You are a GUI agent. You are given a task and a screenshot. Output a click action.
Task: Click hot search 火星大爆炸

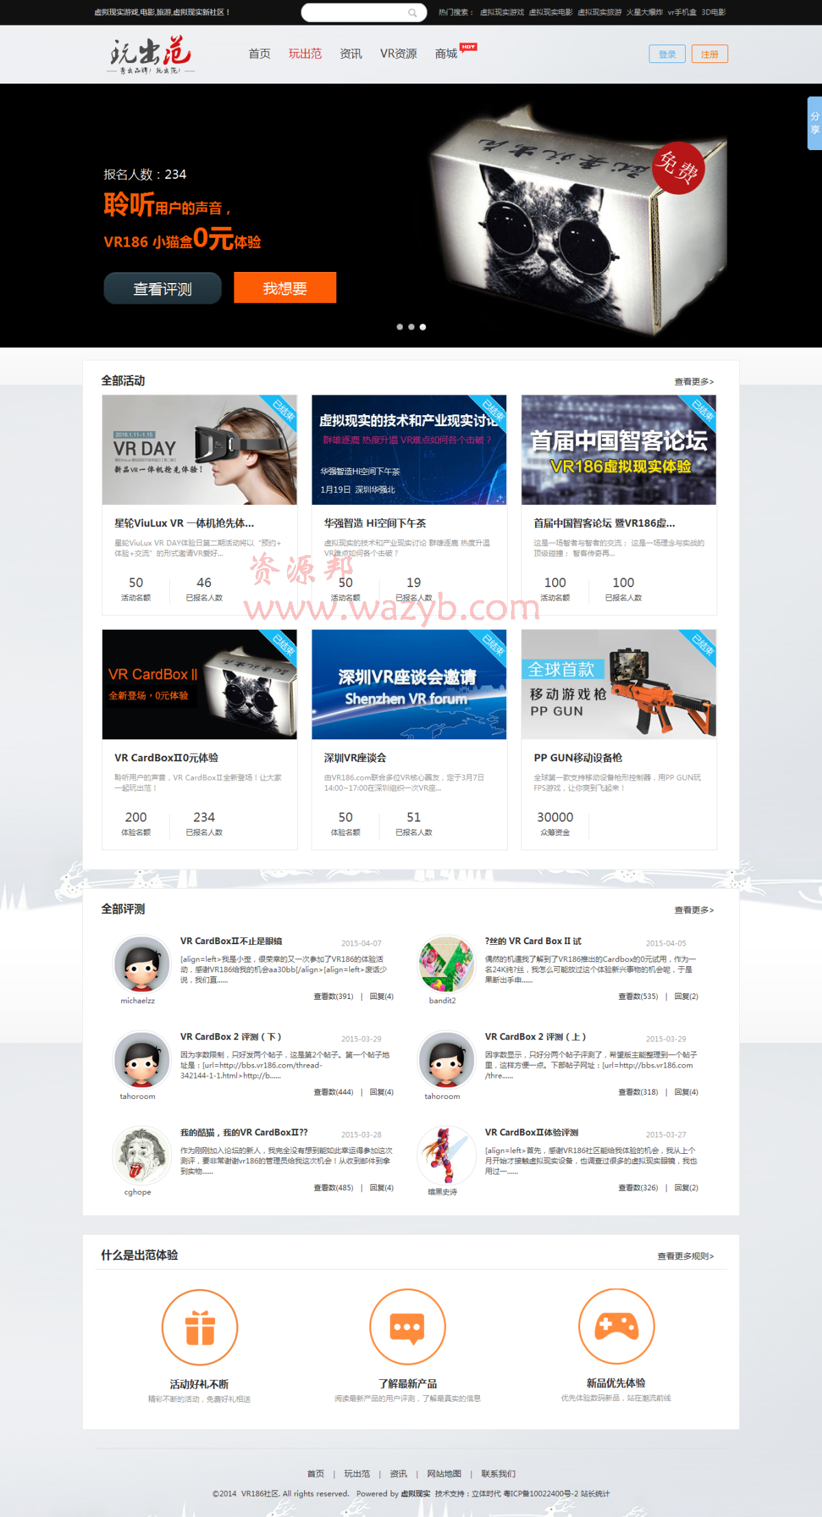[645, 12]
